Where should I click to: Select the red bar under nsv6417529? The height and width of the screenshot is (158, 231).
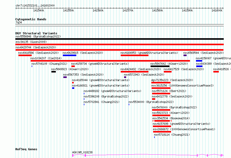(x=168, y=72)
